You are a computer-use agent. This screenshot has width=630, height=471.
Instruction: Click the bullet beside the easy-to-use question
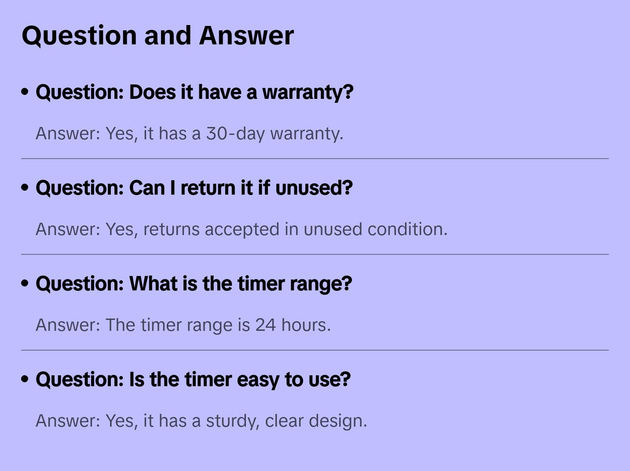pyautogui.click(x=25, y=380)
